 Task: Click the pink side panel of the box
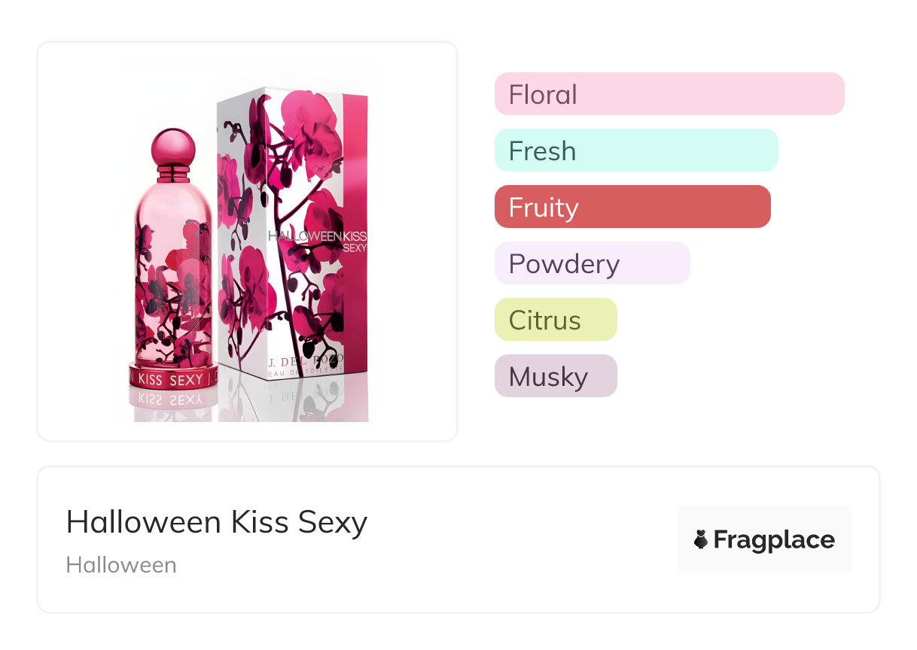click(356, 232)
